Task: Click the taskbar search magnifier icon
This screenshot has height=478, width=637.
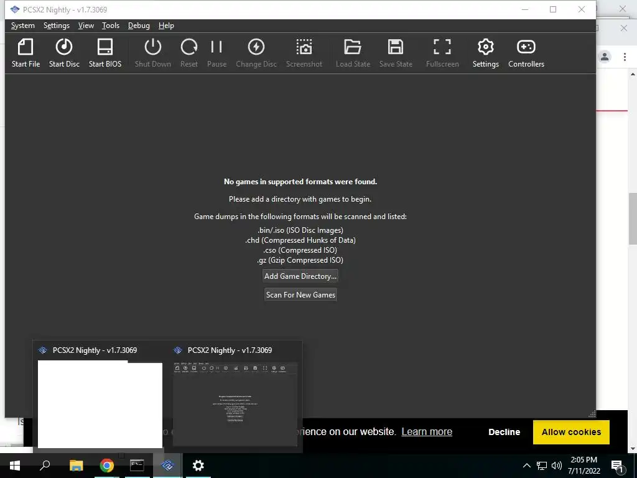Action: [x=45, y=466]
